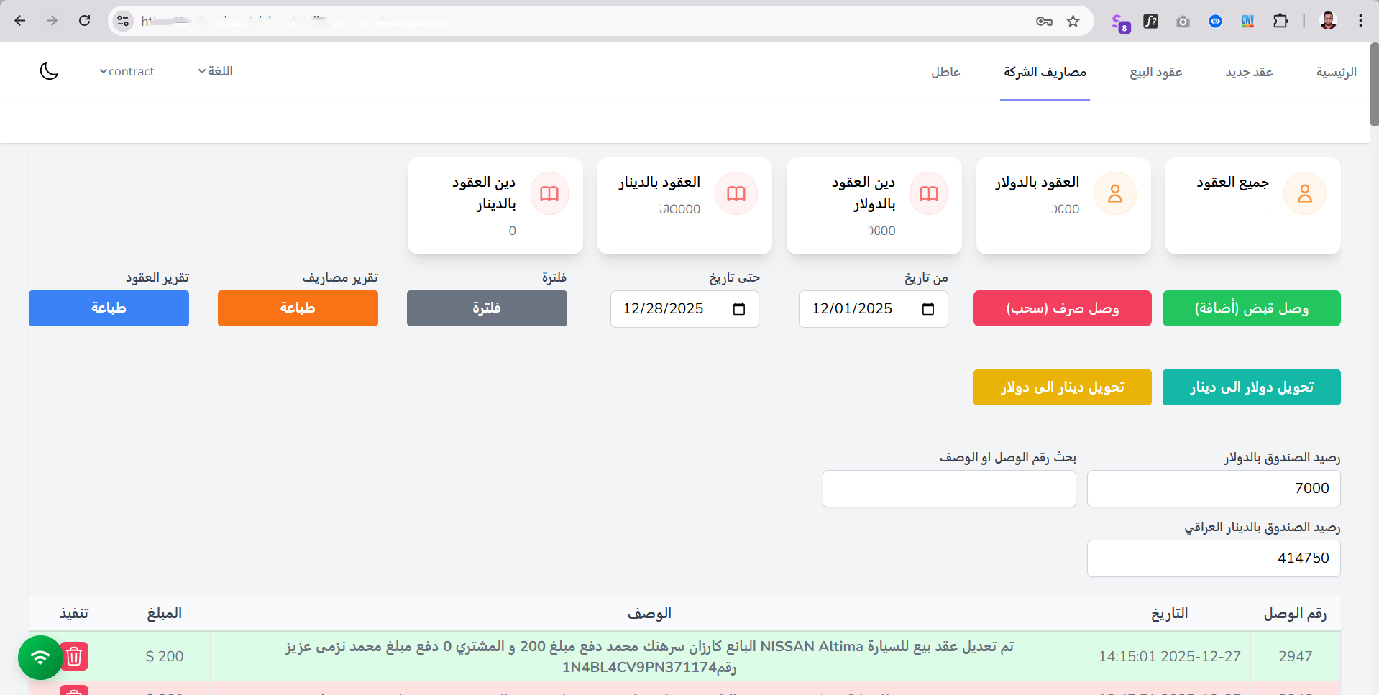1379x695 pixels.
Task: Click the book icon on العقود بالدينار card
Action: [x=736, y=193]
